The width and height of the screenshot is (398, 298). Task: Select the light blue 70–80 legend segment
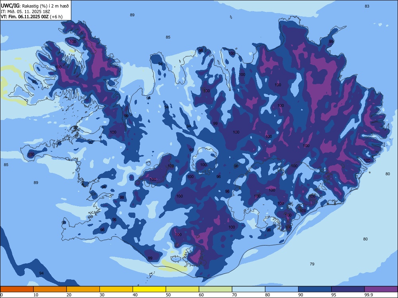[x=248, y=289]
